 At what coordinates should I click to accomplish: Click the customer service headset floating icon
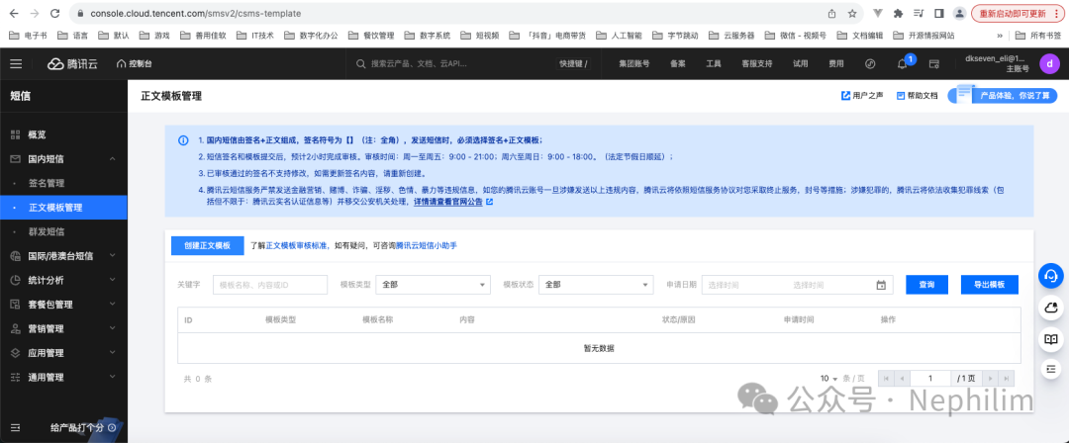tap(1050, 276)
